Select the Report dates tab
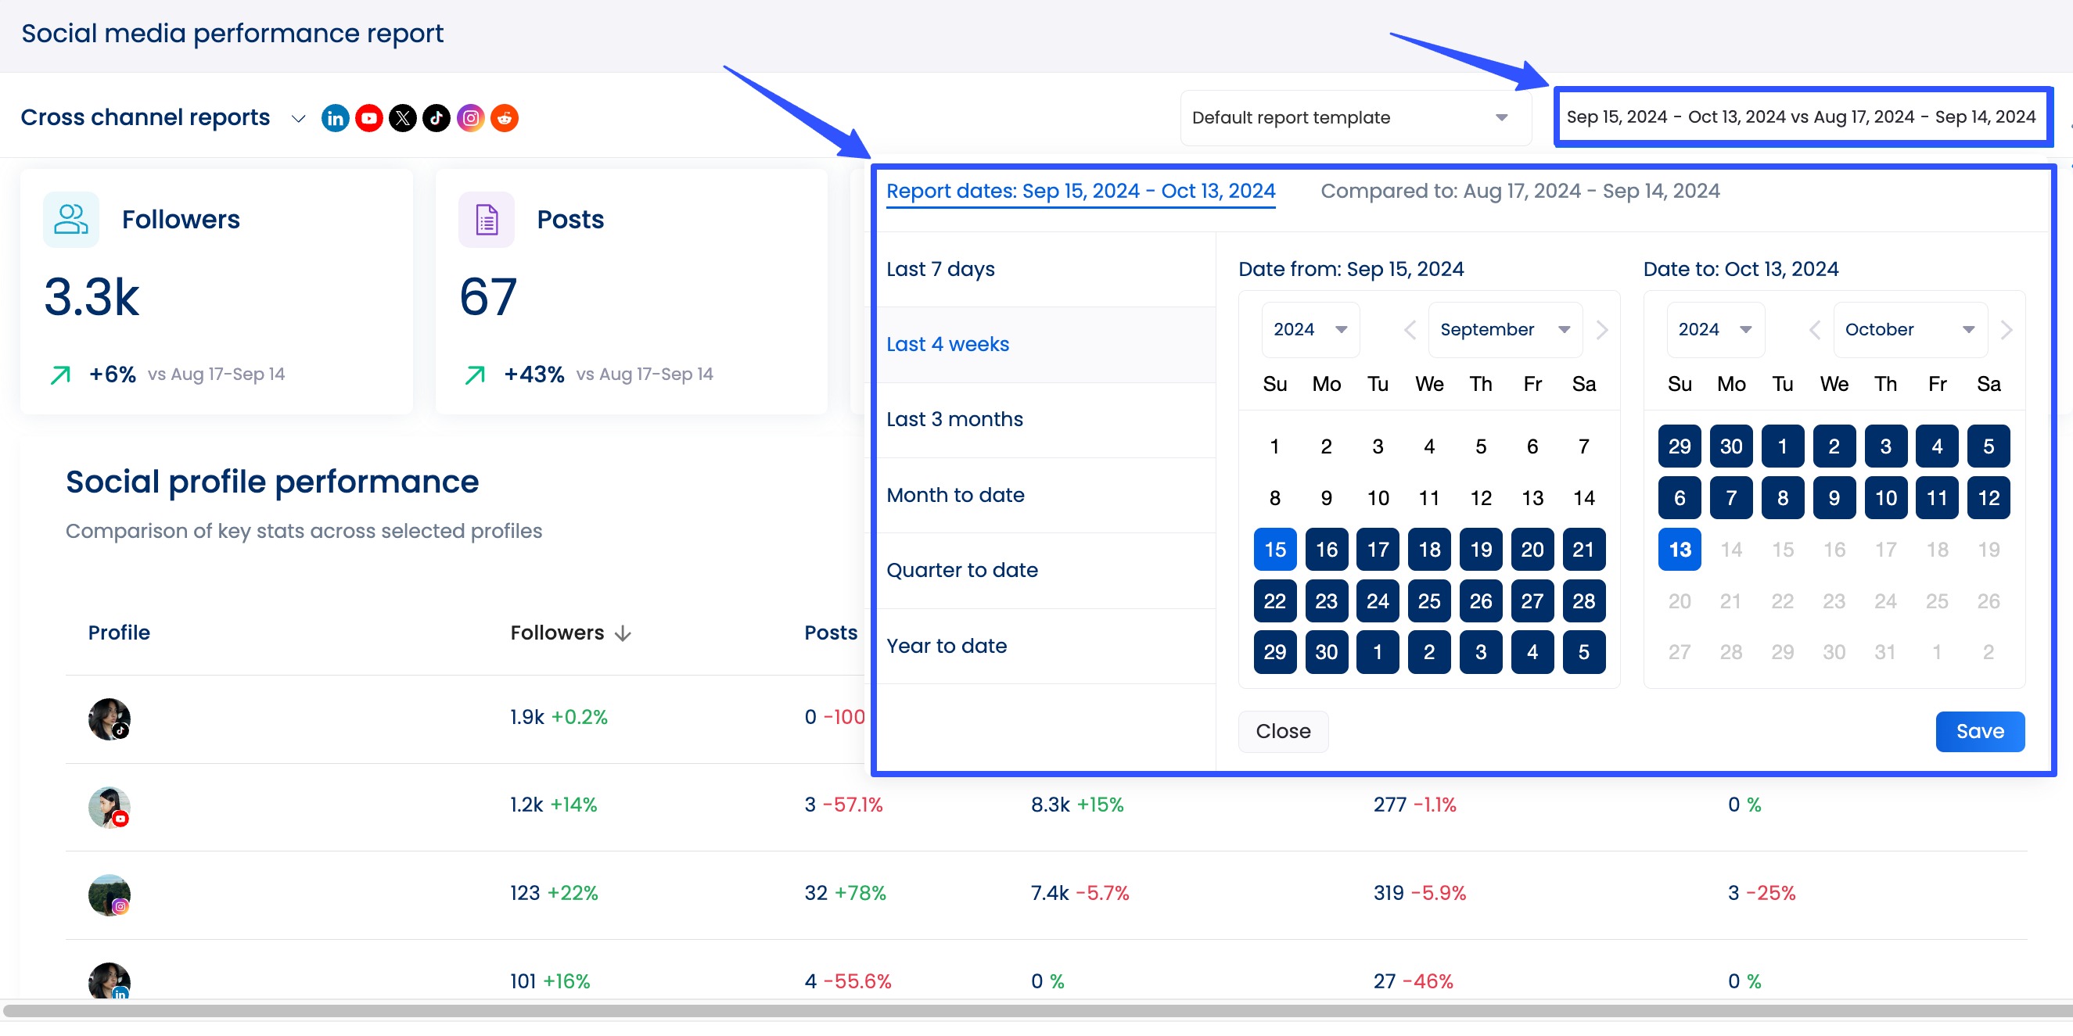Viewport: 2073px width, 1036px height. click(1081, 191)
